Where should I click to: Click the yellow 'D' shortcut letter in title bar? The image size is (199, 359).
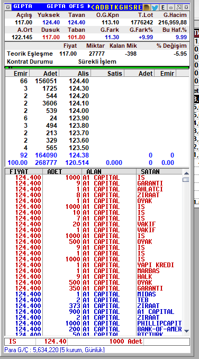[x=103, y=7]
